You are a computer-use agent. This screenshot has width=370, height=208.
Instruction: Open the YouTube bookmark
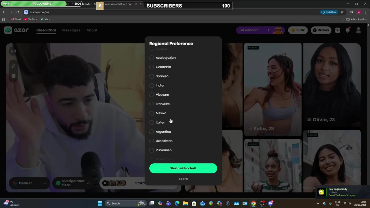tap(31, 19)
